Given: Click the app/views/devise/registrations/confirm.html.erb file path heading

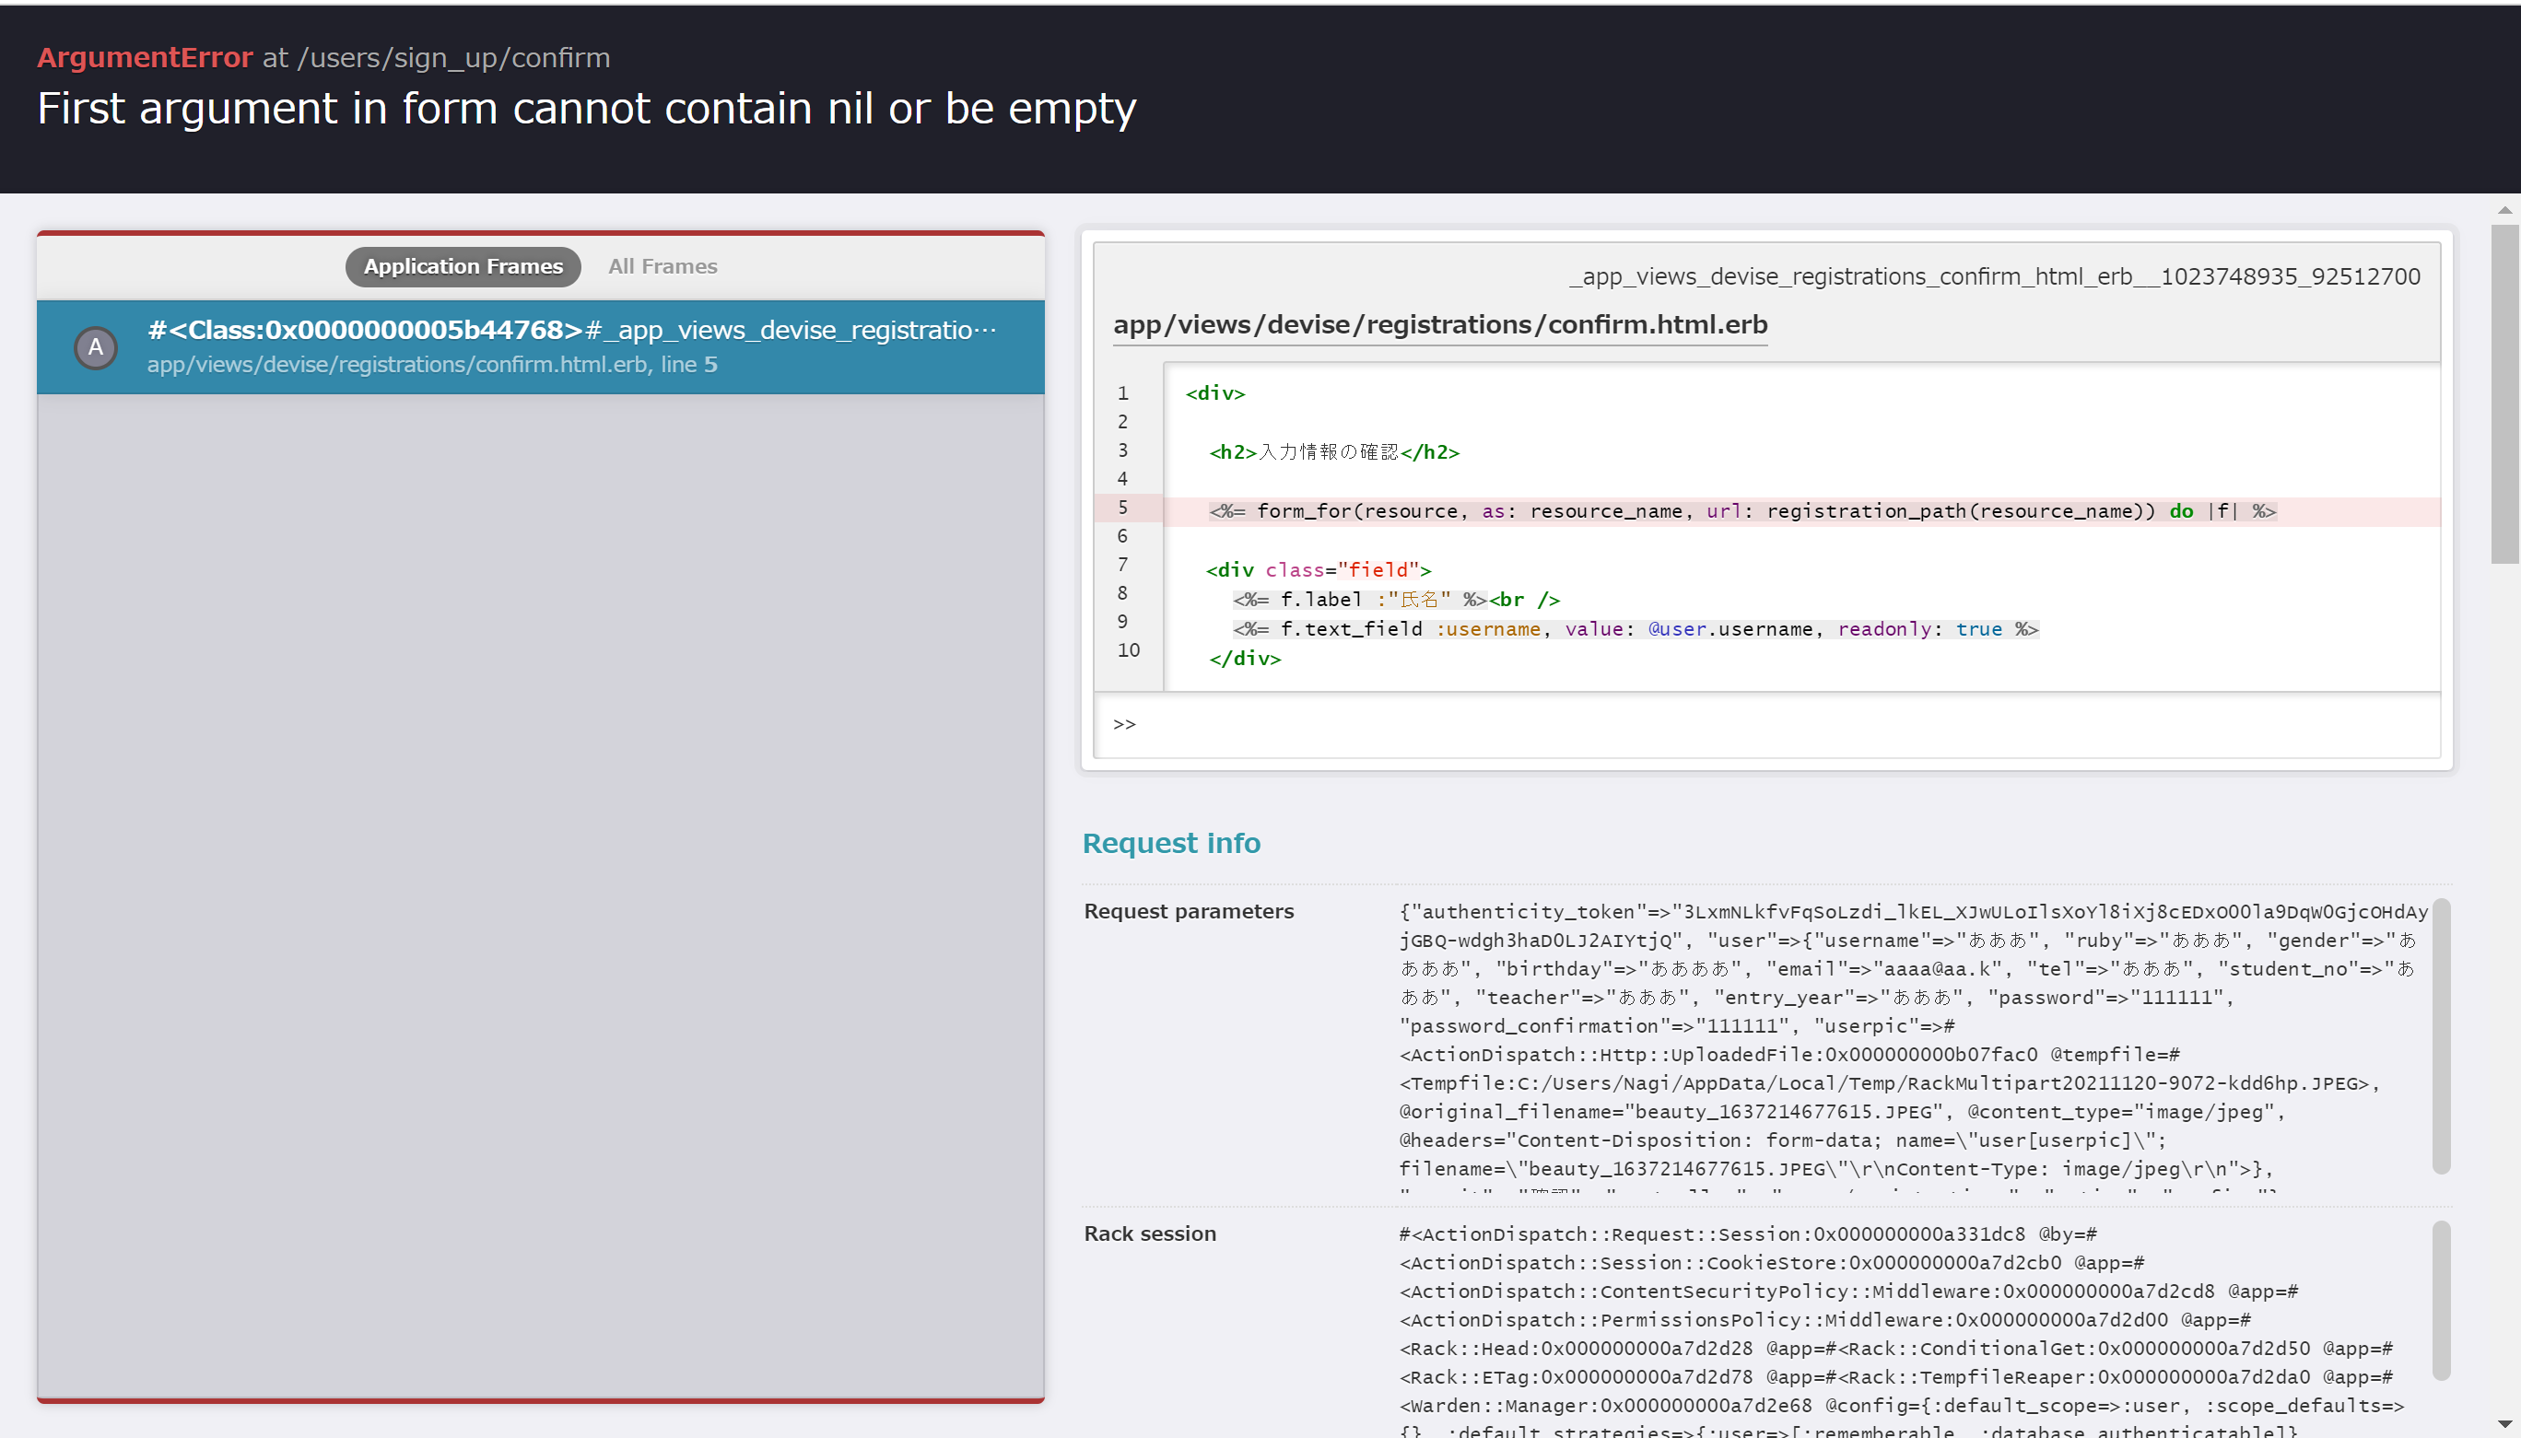Looking at the screenshot, I should pyautogui.click(x=1439, y=325).
